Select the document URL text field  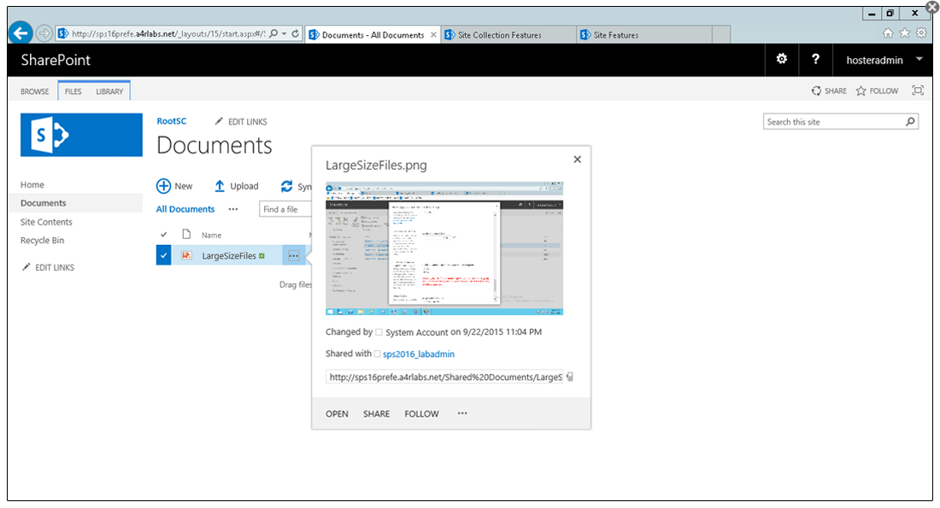444,377
